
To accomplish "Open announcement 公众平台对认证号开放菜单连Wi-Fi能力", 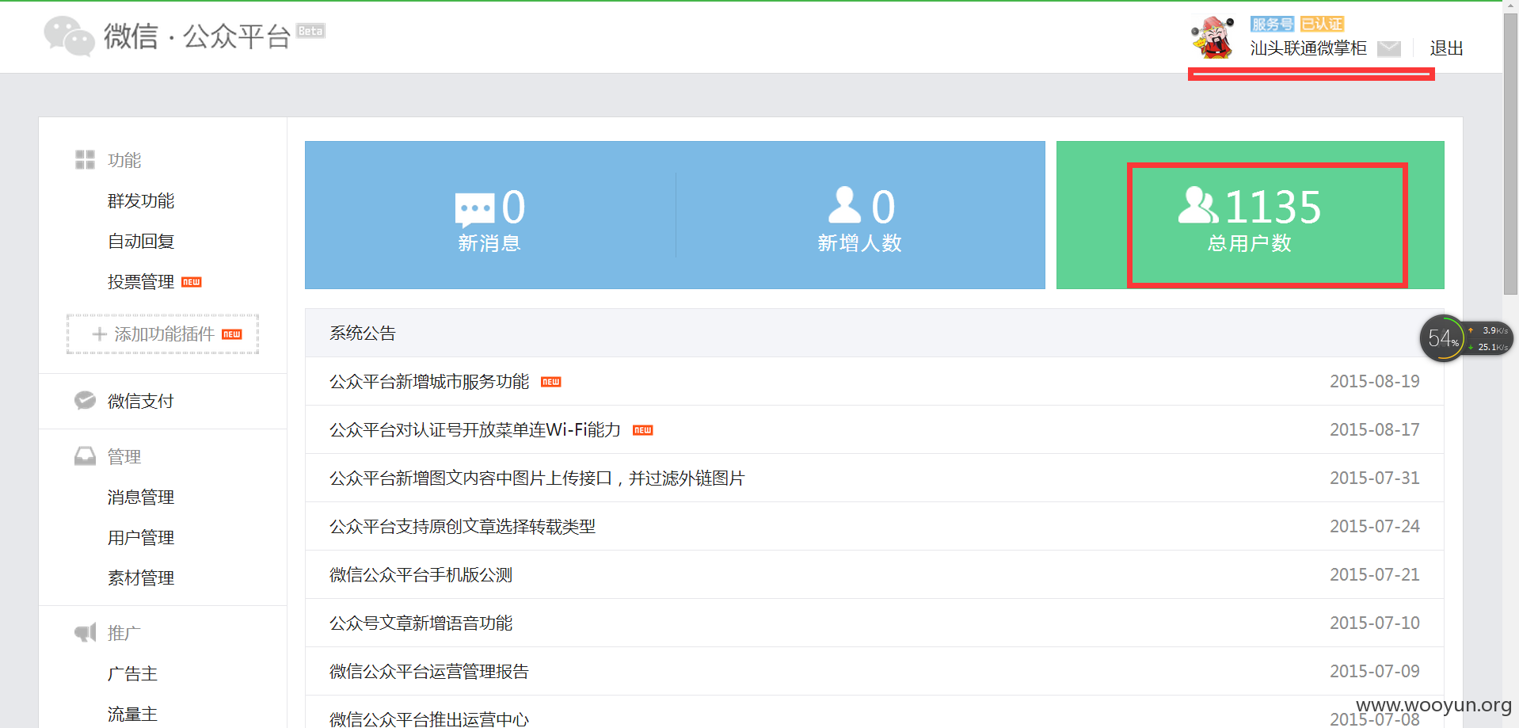I will [x=475, y=430].
